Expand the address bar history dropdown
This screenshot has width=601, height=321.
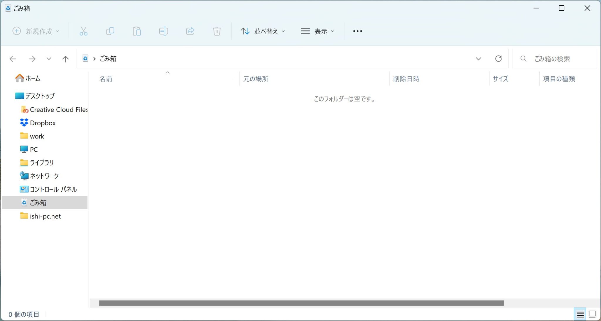(478, 59)
